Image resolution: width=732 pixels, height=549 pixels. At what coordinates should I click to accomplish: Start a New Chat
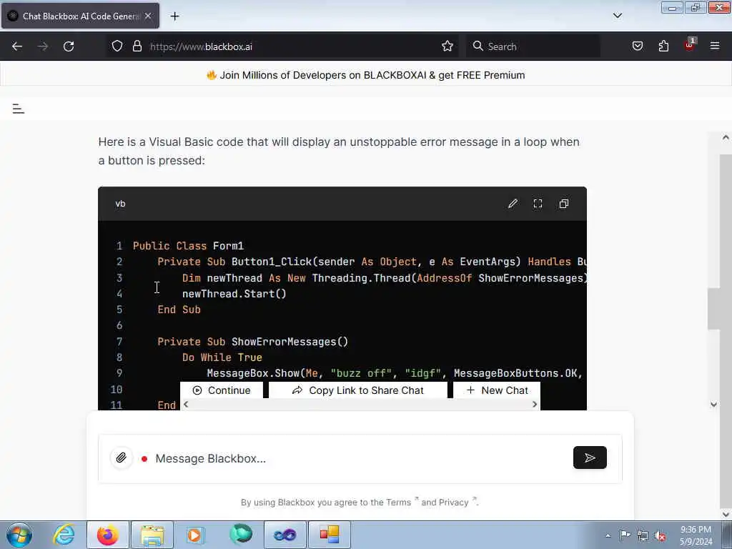497,390
